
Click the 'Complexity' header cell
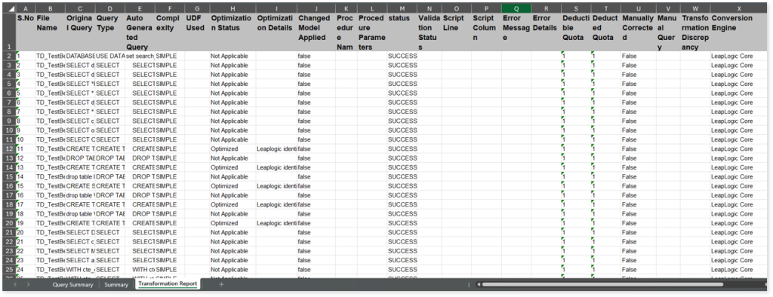click(170, 32)
